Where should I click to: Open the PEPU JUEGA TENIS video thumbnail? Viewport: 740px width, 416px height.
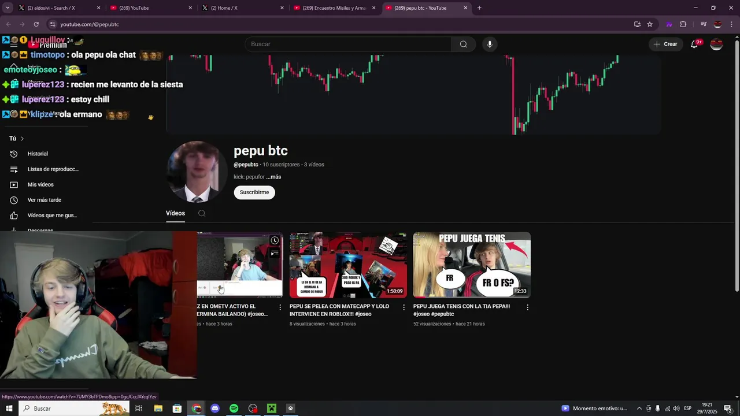[472, 265]
